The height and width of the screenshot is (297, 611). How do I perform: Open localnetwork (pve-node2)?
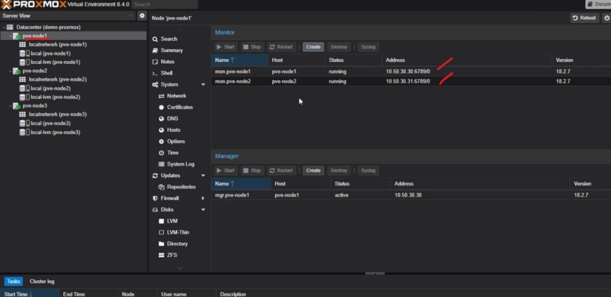pyautogui.click(x=58, y=79)
